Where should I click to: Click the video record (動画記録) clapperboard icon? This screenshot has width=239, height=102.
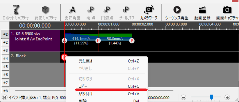click(x=202, y=10)
